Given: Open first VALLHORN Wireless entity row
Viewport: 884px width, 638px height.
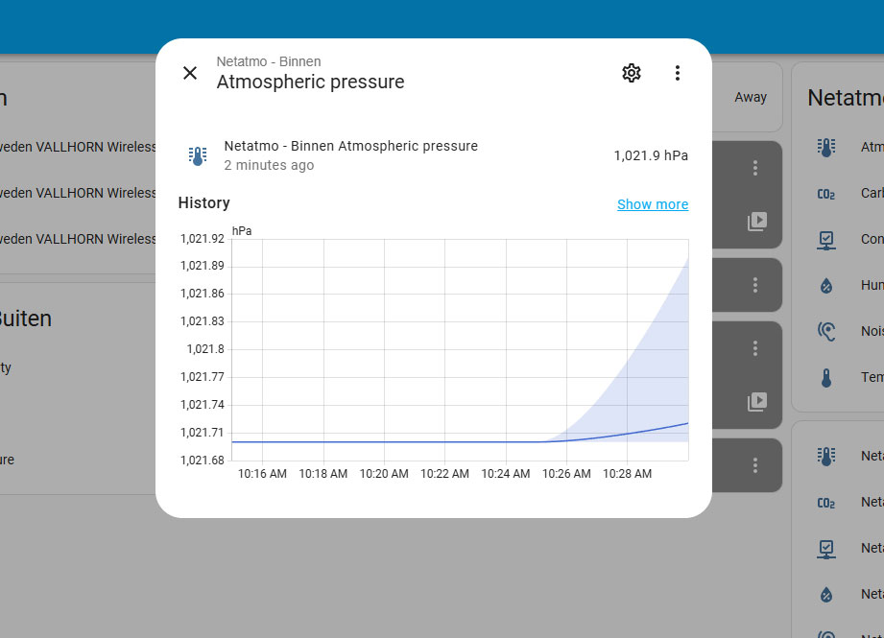Looking at the screenshot, I should 78,147.
